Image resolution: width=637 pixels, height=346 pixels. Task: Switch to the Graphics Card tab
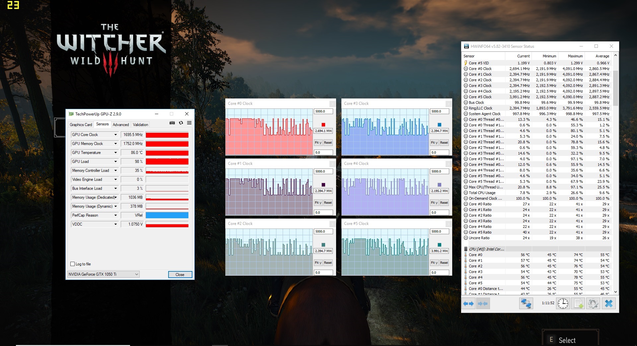click(x=81, y=125)
